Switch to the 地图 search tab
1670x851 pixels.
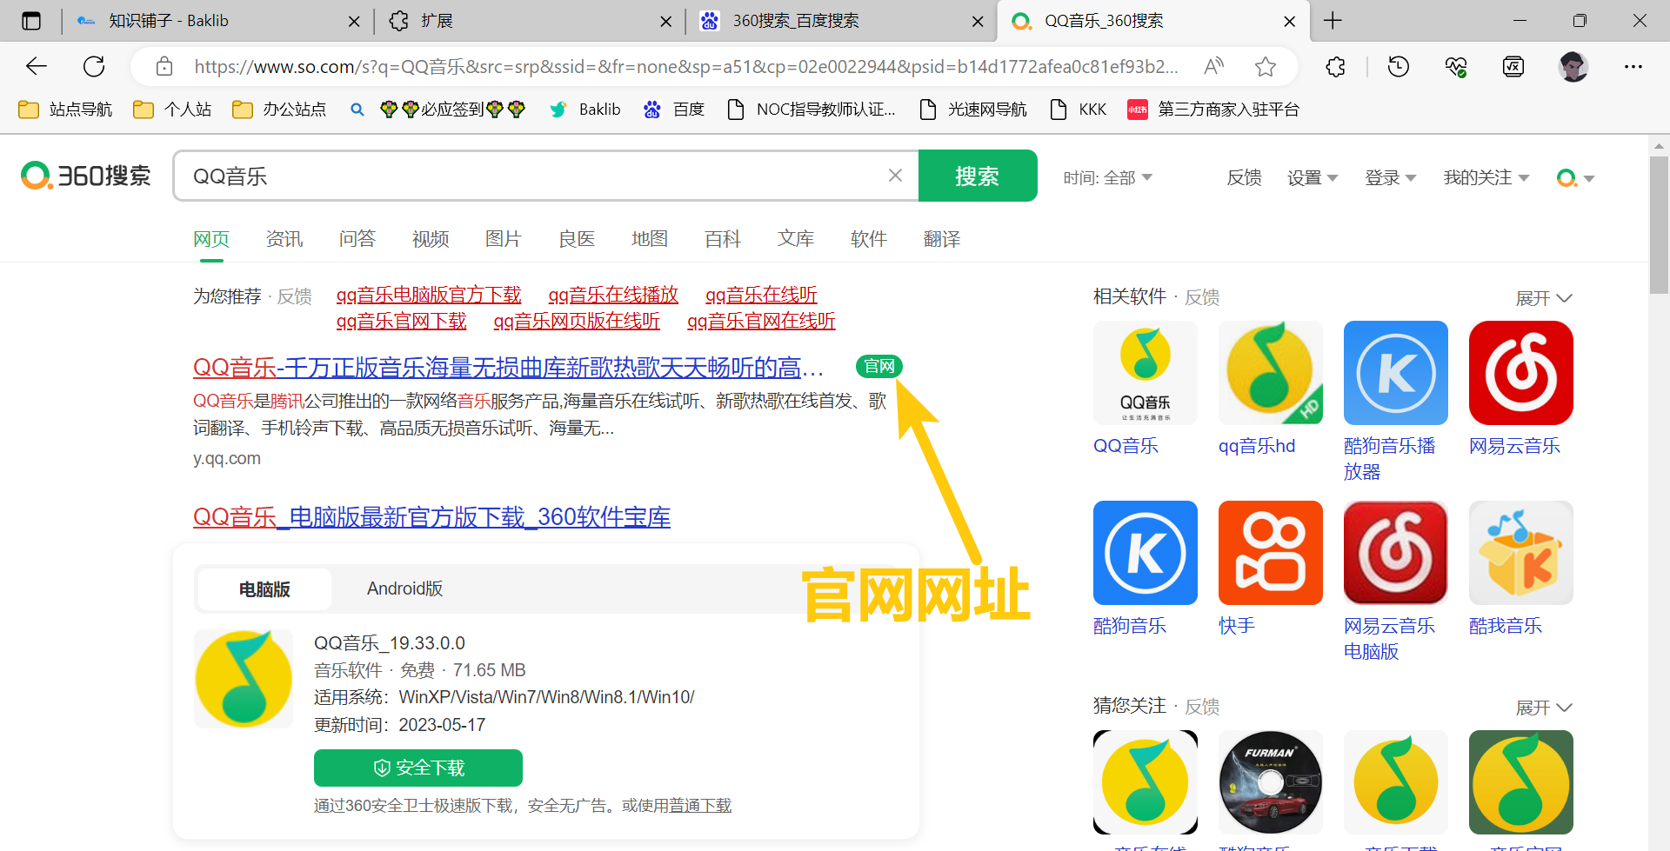coord(650,239)
